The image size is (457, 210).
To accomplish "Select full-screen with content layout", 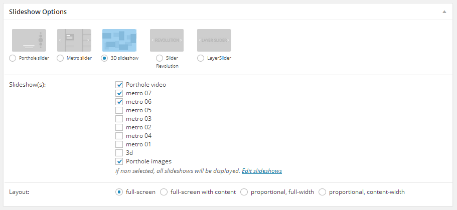I will click(164, 192).
